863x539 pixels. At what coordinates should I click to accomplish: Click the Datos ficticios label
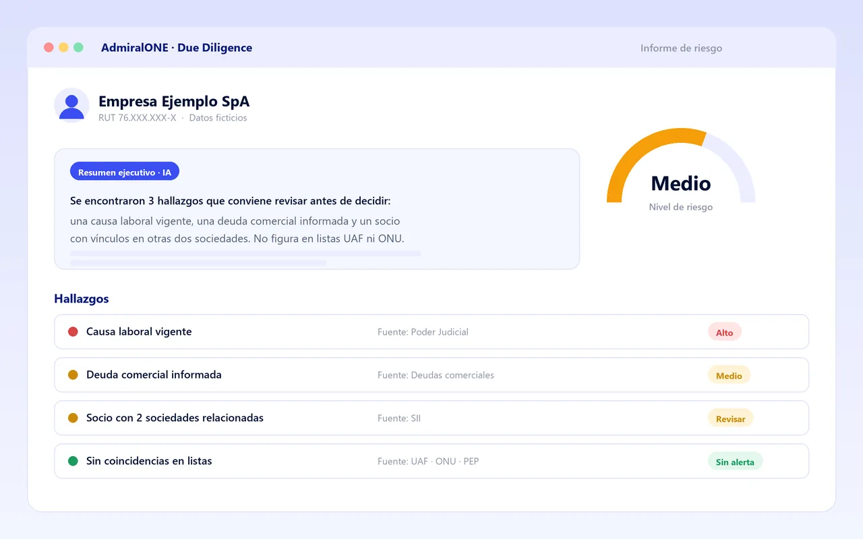point(218,118)
